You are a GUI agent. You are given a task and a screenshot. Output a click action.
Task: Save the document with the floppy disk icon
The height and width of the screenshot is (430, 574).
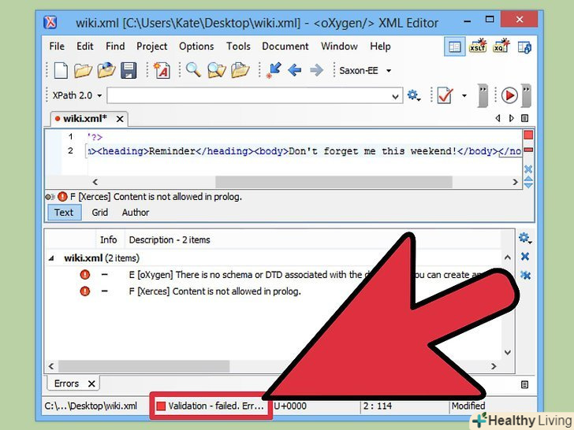(129, 70)
